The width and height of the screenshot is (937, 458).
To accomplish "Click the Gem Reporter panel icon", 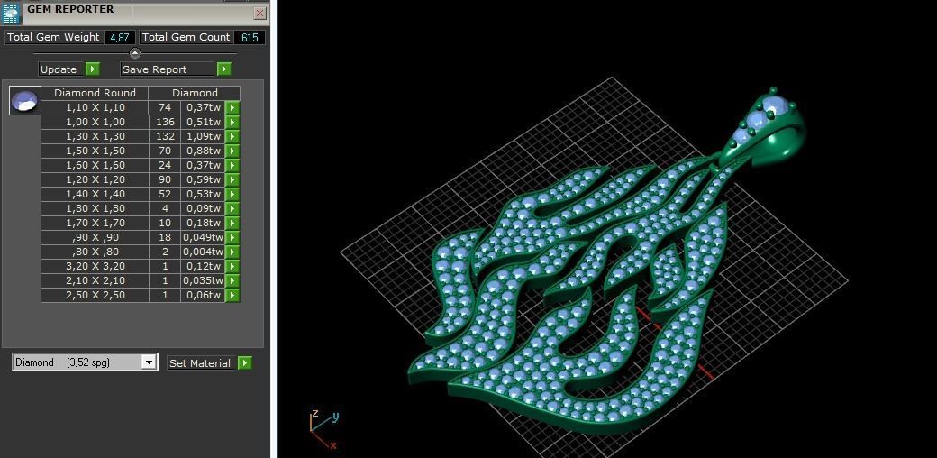I will [12, 13].
